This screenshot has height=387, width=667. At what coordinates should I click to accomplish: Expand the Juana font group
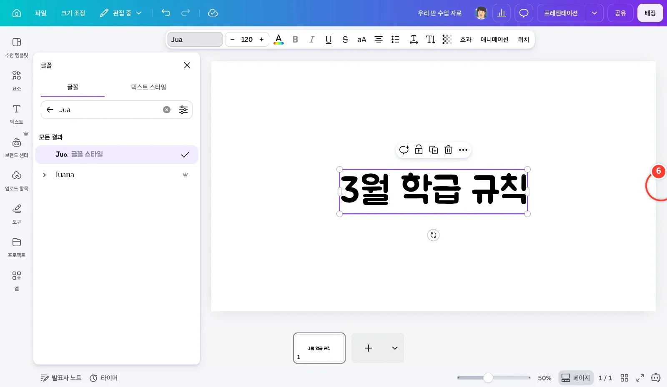click(45, 175)
